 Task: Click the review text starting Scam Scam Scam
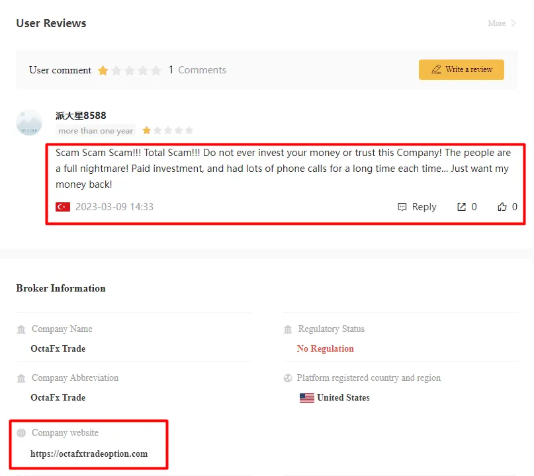pos(283,169)
